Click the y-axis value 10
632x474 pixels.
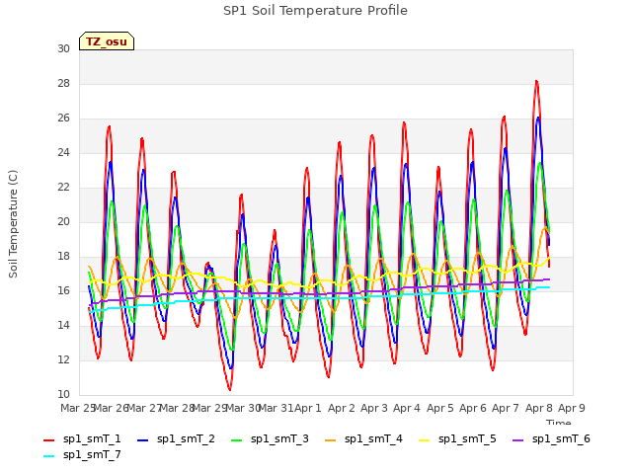pos(63,395)
